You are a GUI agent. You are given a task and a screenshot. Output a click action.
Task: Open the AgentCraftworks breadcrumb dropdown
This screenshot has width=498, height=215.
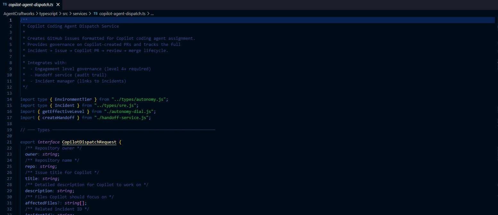(x=19, y=14)
